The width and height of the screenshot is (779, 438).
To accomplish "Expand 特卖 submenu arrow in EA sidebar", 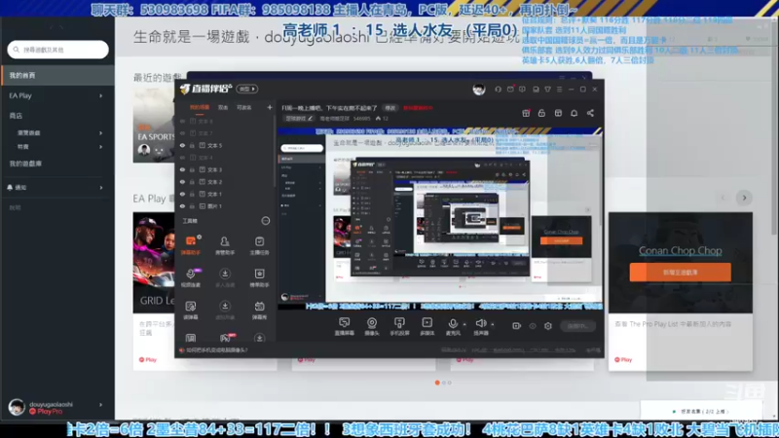I will (101, 147).
